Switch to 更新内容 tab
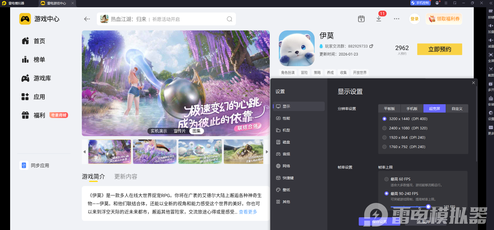494x230 pixels. [x=126, y=177]
